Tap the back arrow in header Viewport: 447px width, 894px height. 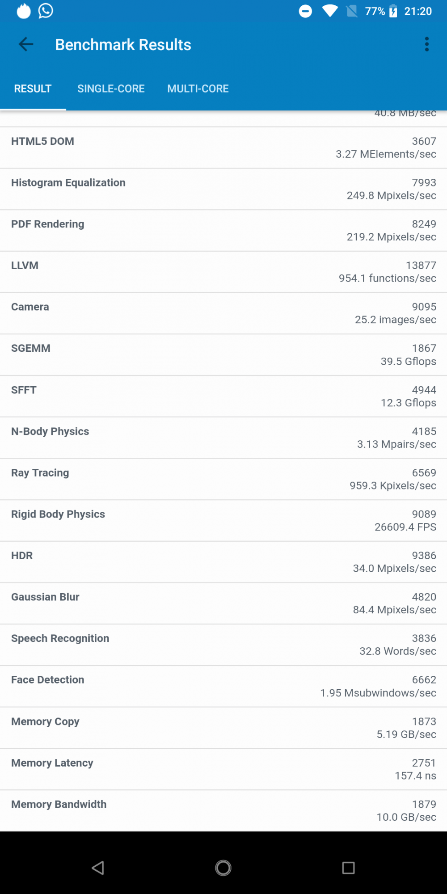[26, 44]
